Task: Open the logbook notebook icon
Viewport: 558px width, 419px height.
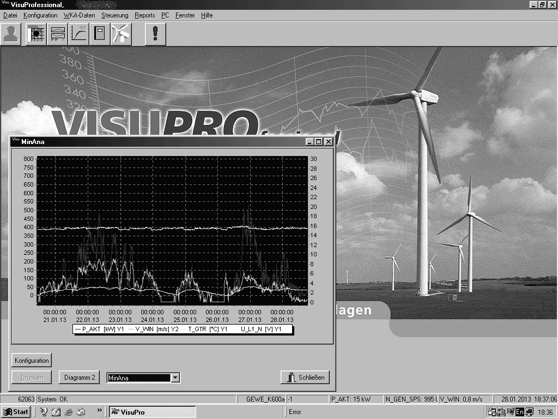Action: tap(100, 34)
